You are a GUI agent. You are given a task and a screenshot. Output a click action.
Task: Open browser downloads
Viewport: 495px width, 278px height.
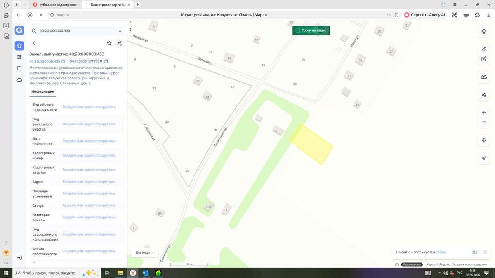[488, 15]
